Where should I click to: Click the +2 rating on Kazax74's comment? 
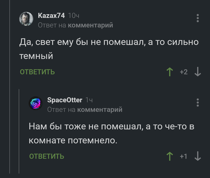pyautogui.click(x=184, y=72)
